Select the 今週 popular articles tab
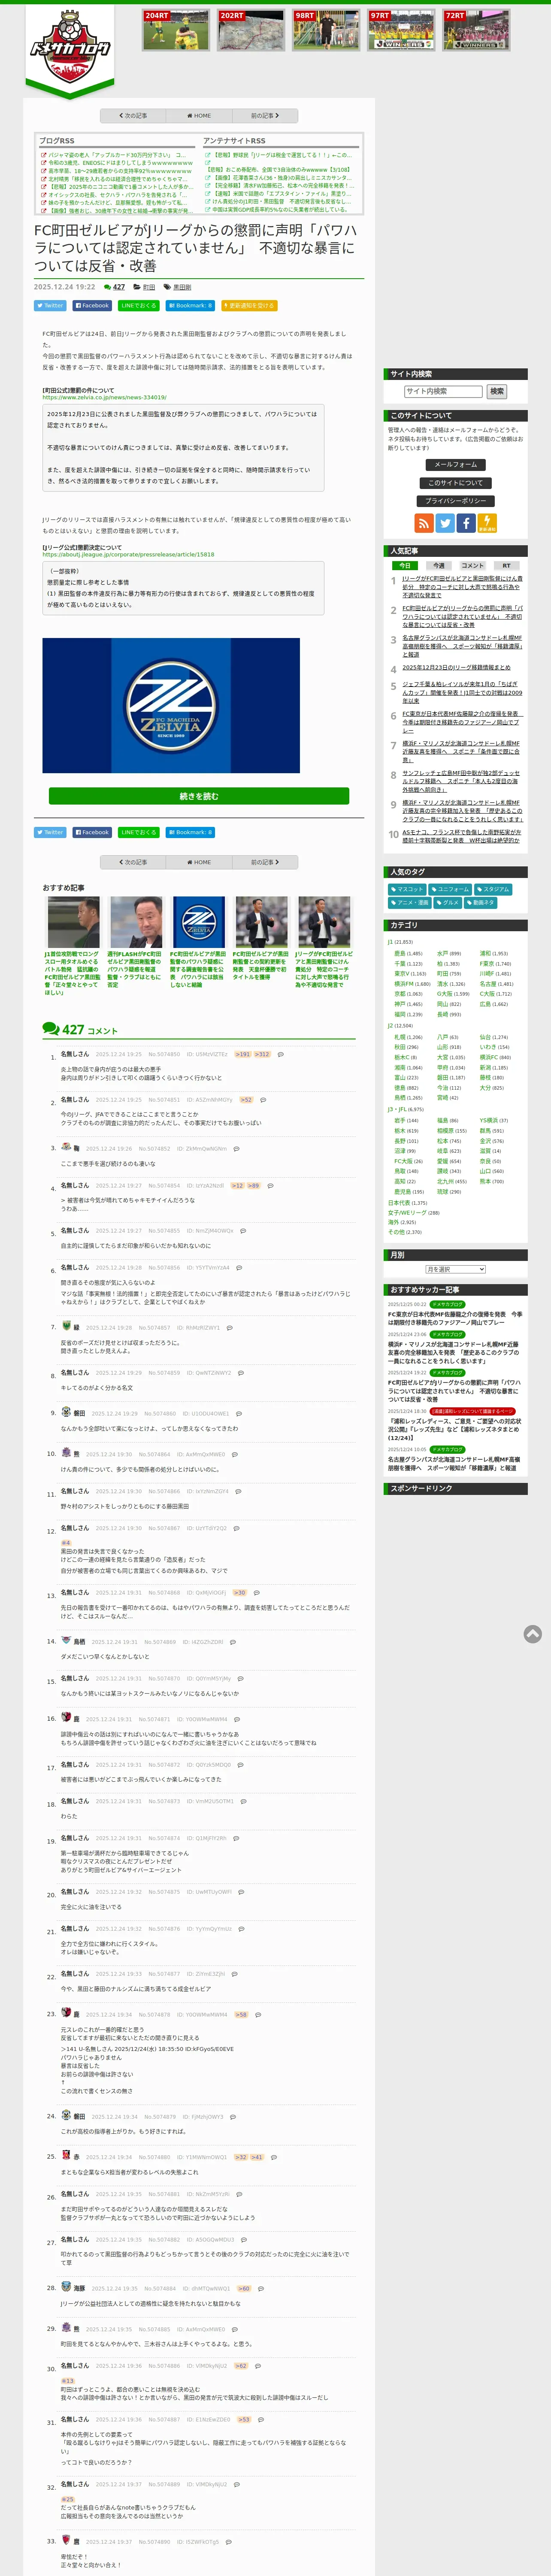This screenshot has height=2576, width=551. coord(438,566)
